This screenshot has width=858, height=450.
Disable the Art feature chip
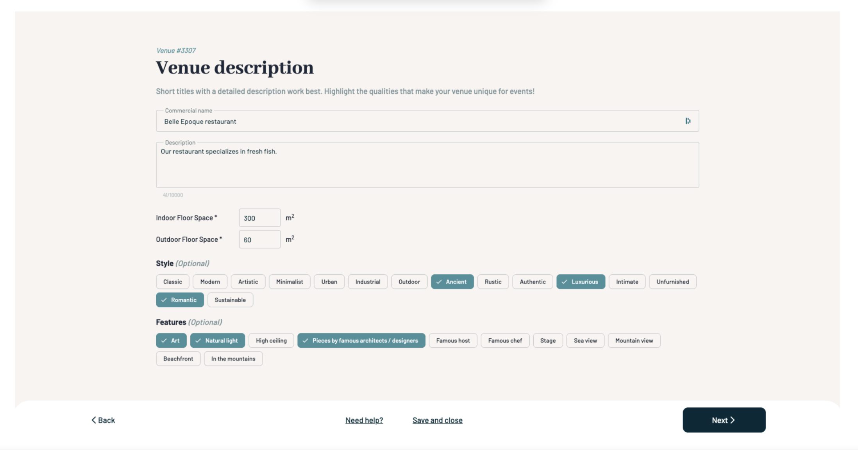[x=171, y=341]
